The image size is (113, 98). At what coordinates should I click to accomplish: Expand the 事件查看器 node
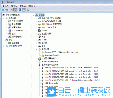(x=7, y=24)
